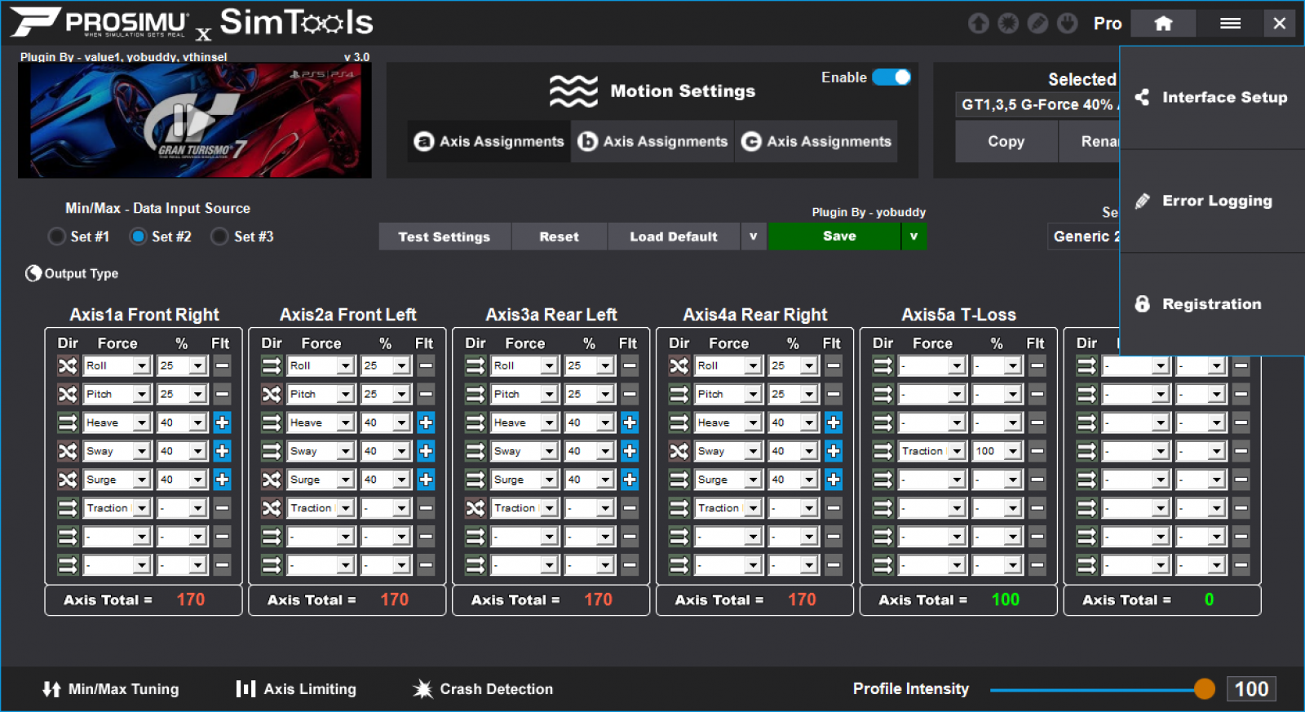Click Axis1a Heave blue filter plus

222,422
